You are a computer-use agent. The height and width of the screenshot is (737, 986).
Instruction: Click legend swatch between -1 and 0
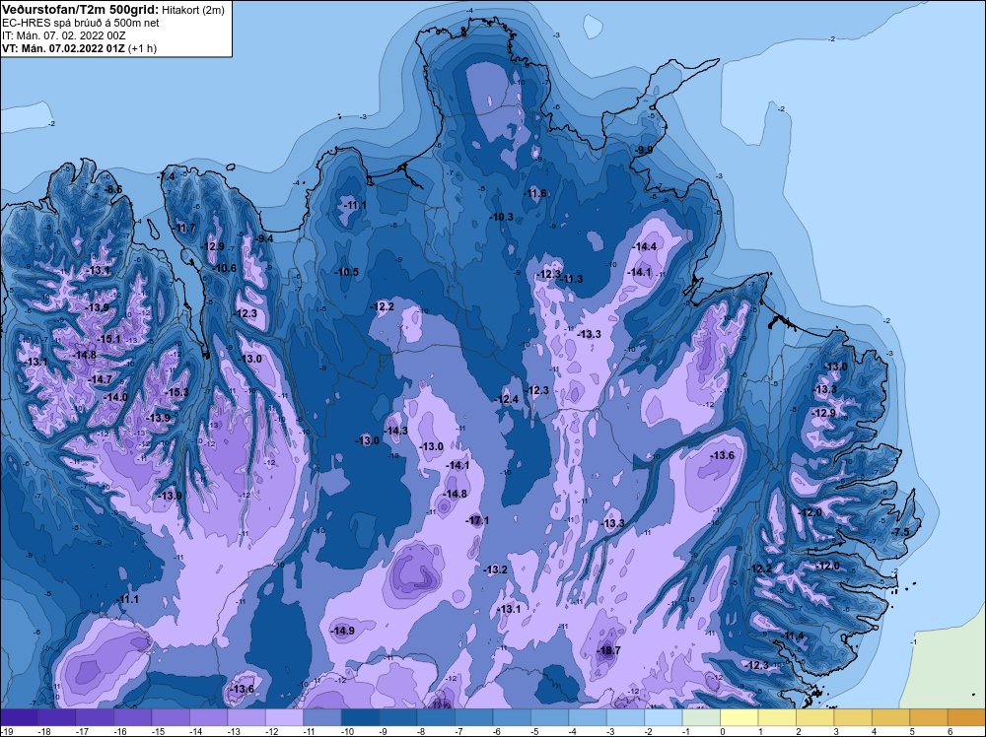(702, 717)
